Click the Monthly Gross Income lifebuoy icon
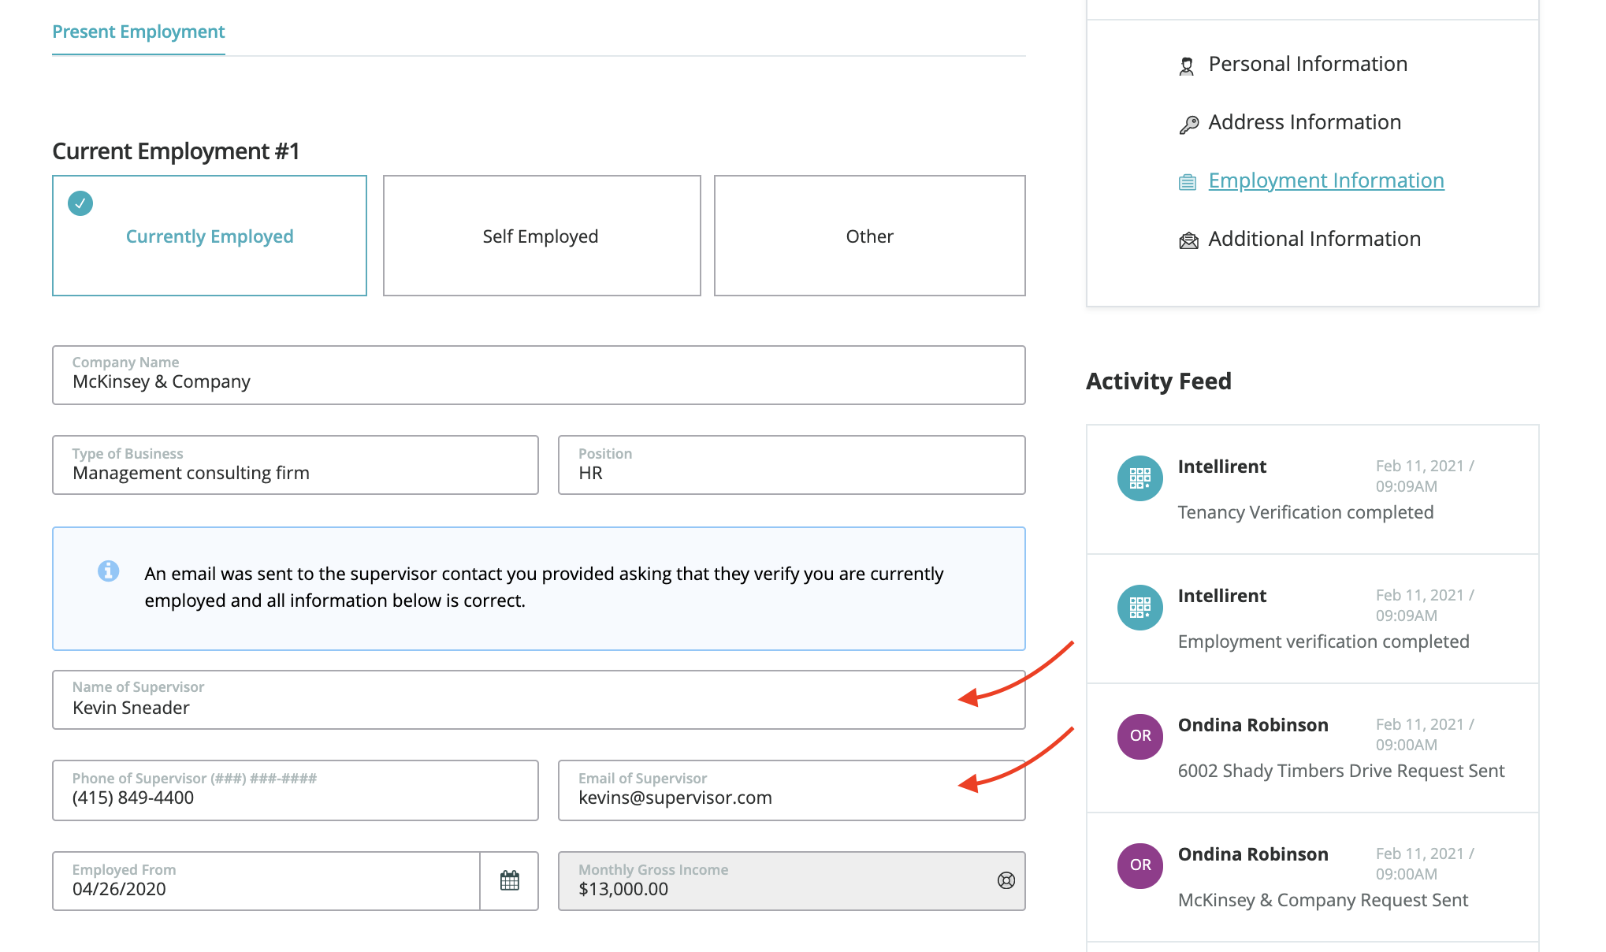The width and height of the screenshot is (1606, 952). click(1006, 880)
